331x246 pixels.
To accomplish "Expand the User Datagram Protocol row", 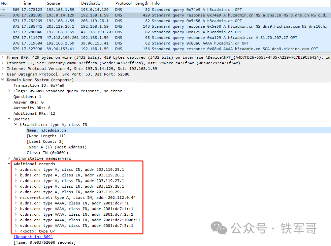I will 3,74.
